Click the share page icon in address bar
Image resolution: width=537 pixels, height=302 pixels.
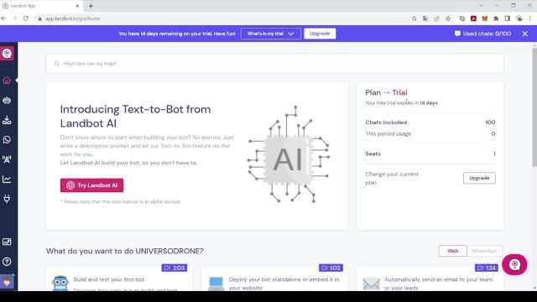(436, 18)
